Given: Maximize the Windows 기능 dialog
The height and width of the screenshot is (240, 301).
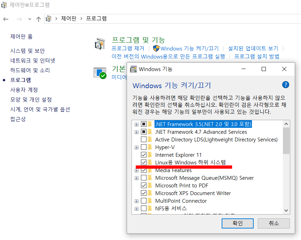Looking at the screenshot, I should pyautogui.click(x=264, y=69).
